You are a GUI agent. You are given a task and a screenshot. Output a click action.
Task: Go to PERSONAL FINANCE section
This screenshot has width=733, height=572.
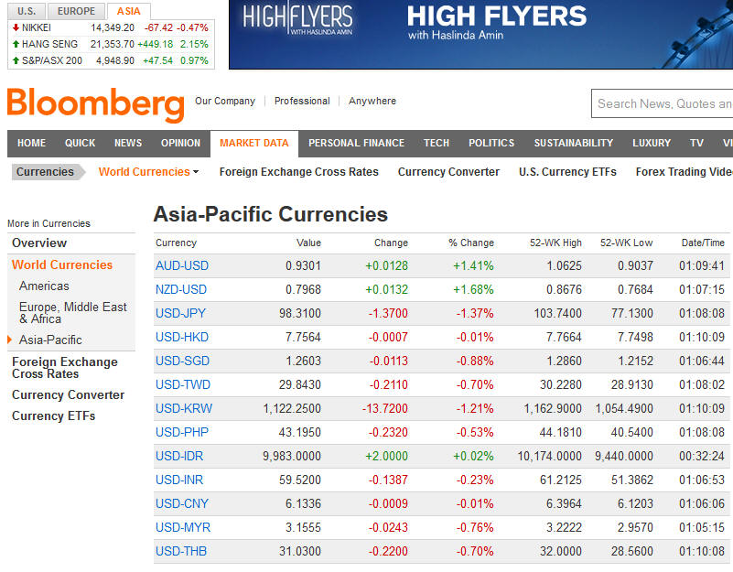tap(356, 143)
